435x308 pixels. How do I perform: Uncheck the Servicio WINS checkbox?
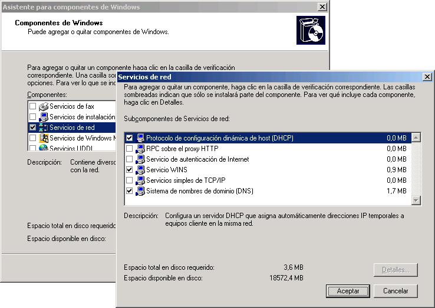pos(129,169)
